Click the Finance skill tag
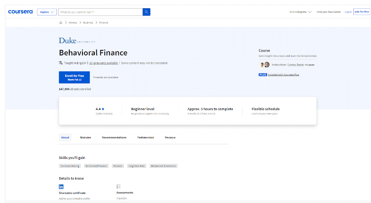Screen dimensions: 371x203 pos(118,166)
